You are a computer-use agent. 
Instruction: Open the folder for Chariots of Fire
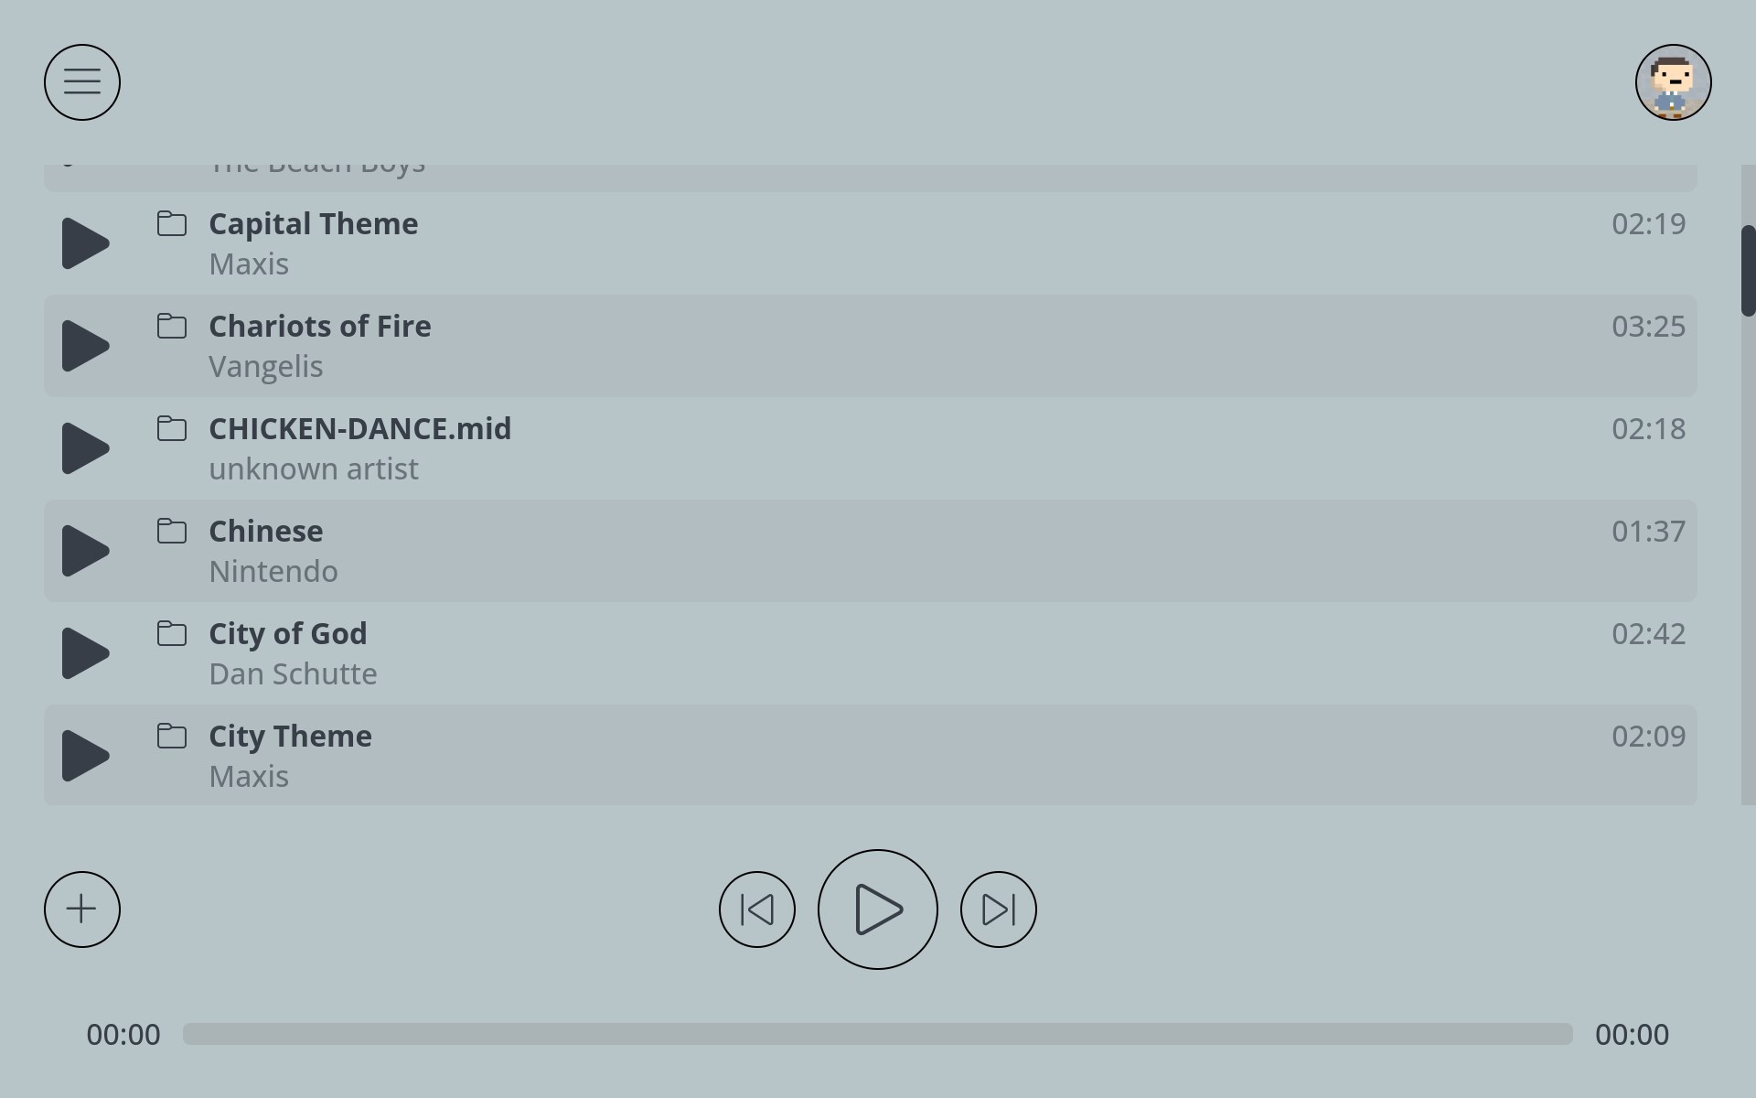[x=172, y=325]
